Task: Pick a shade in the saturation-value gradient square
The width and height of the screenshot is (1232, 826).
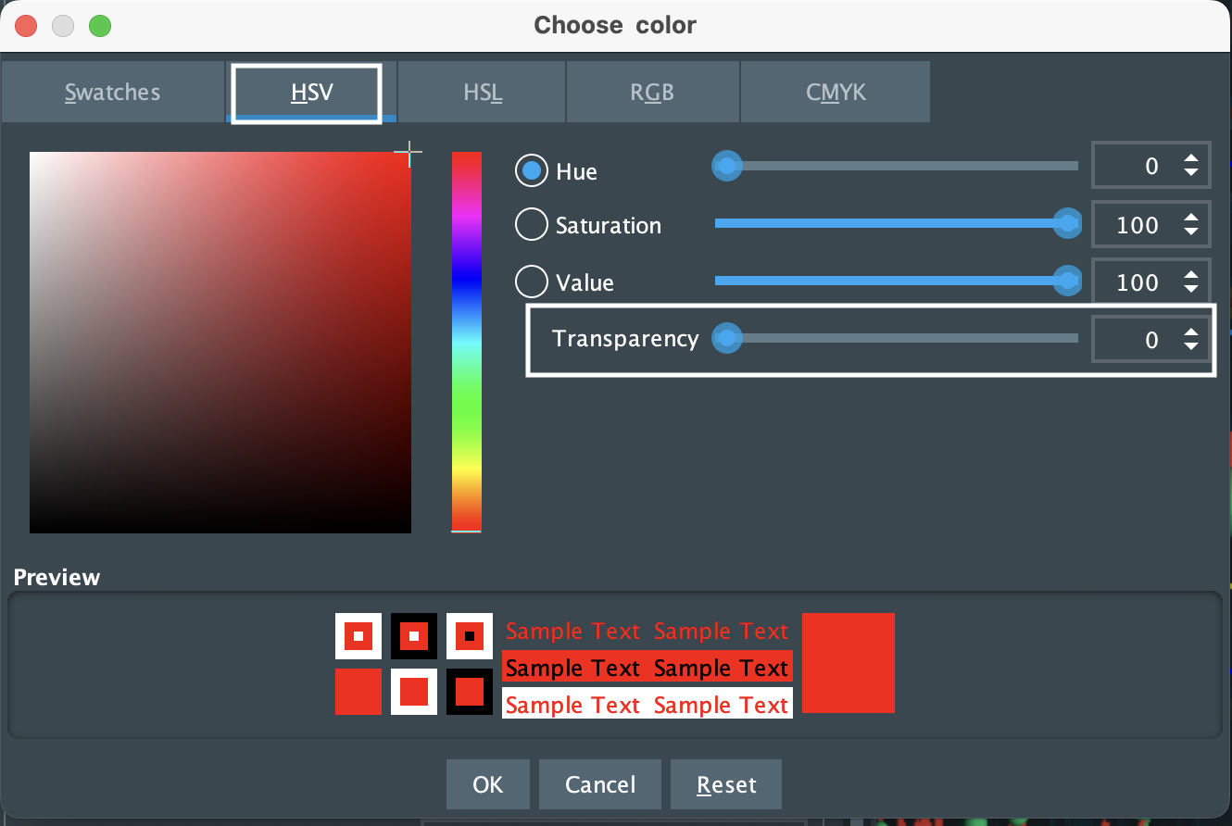Action: pyautogui.click(x=220, y=341)
